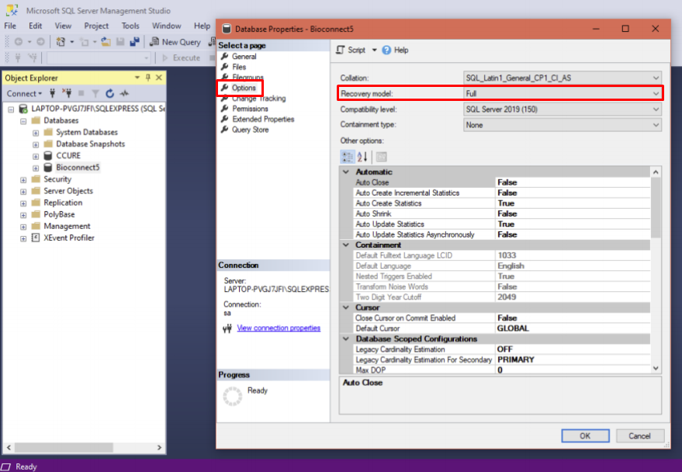Expand the Security folder
This screenshot has height=472, width=682.
click(x=23, y=179)
